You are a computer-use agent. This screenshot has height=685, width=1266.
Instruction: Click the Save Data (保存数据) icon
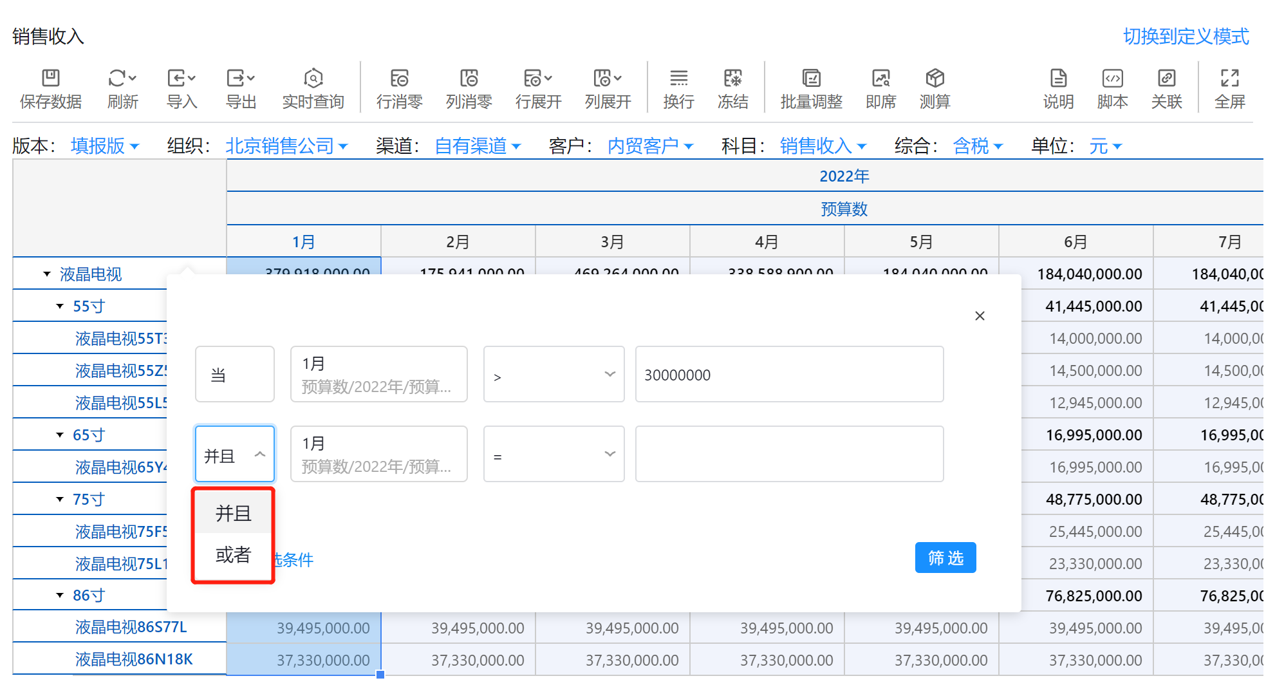(50, 79)
